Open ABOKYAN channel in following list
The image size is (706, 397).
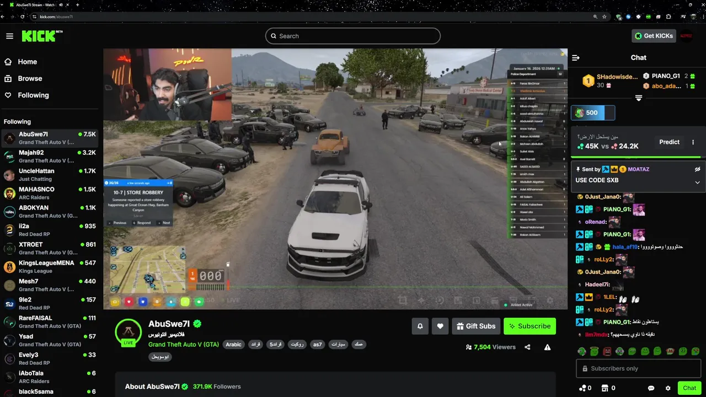point(50,211)
